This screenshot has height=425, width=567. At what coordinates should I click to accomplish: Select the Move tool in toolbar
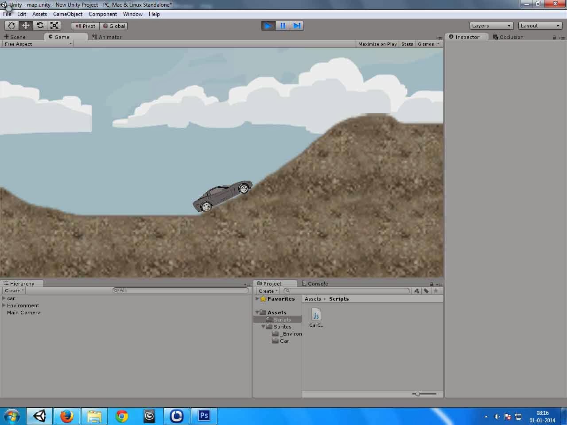click(x=25, y=25)
